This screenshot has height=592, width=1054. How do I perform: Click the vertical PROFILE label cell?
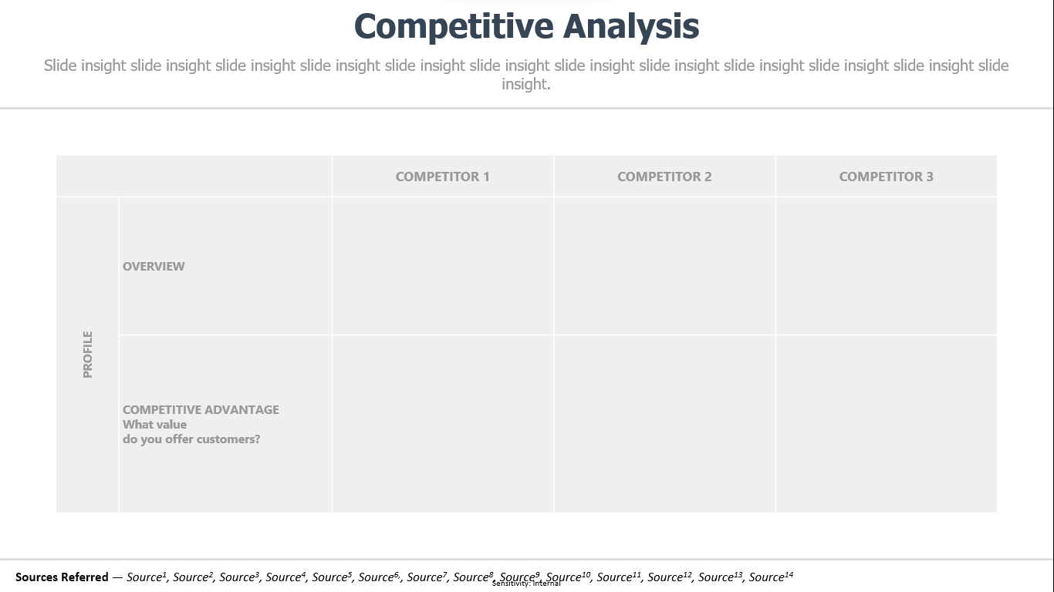click(87, 355)
